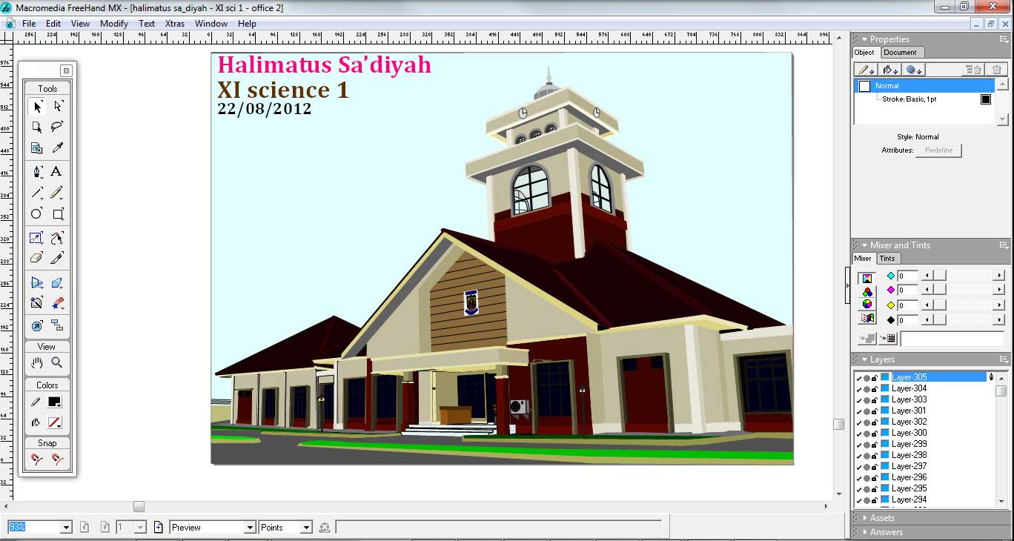Choose the Eyedropper tool
The height and width of the screenshot is (541, 1014).
coord(58,147)
